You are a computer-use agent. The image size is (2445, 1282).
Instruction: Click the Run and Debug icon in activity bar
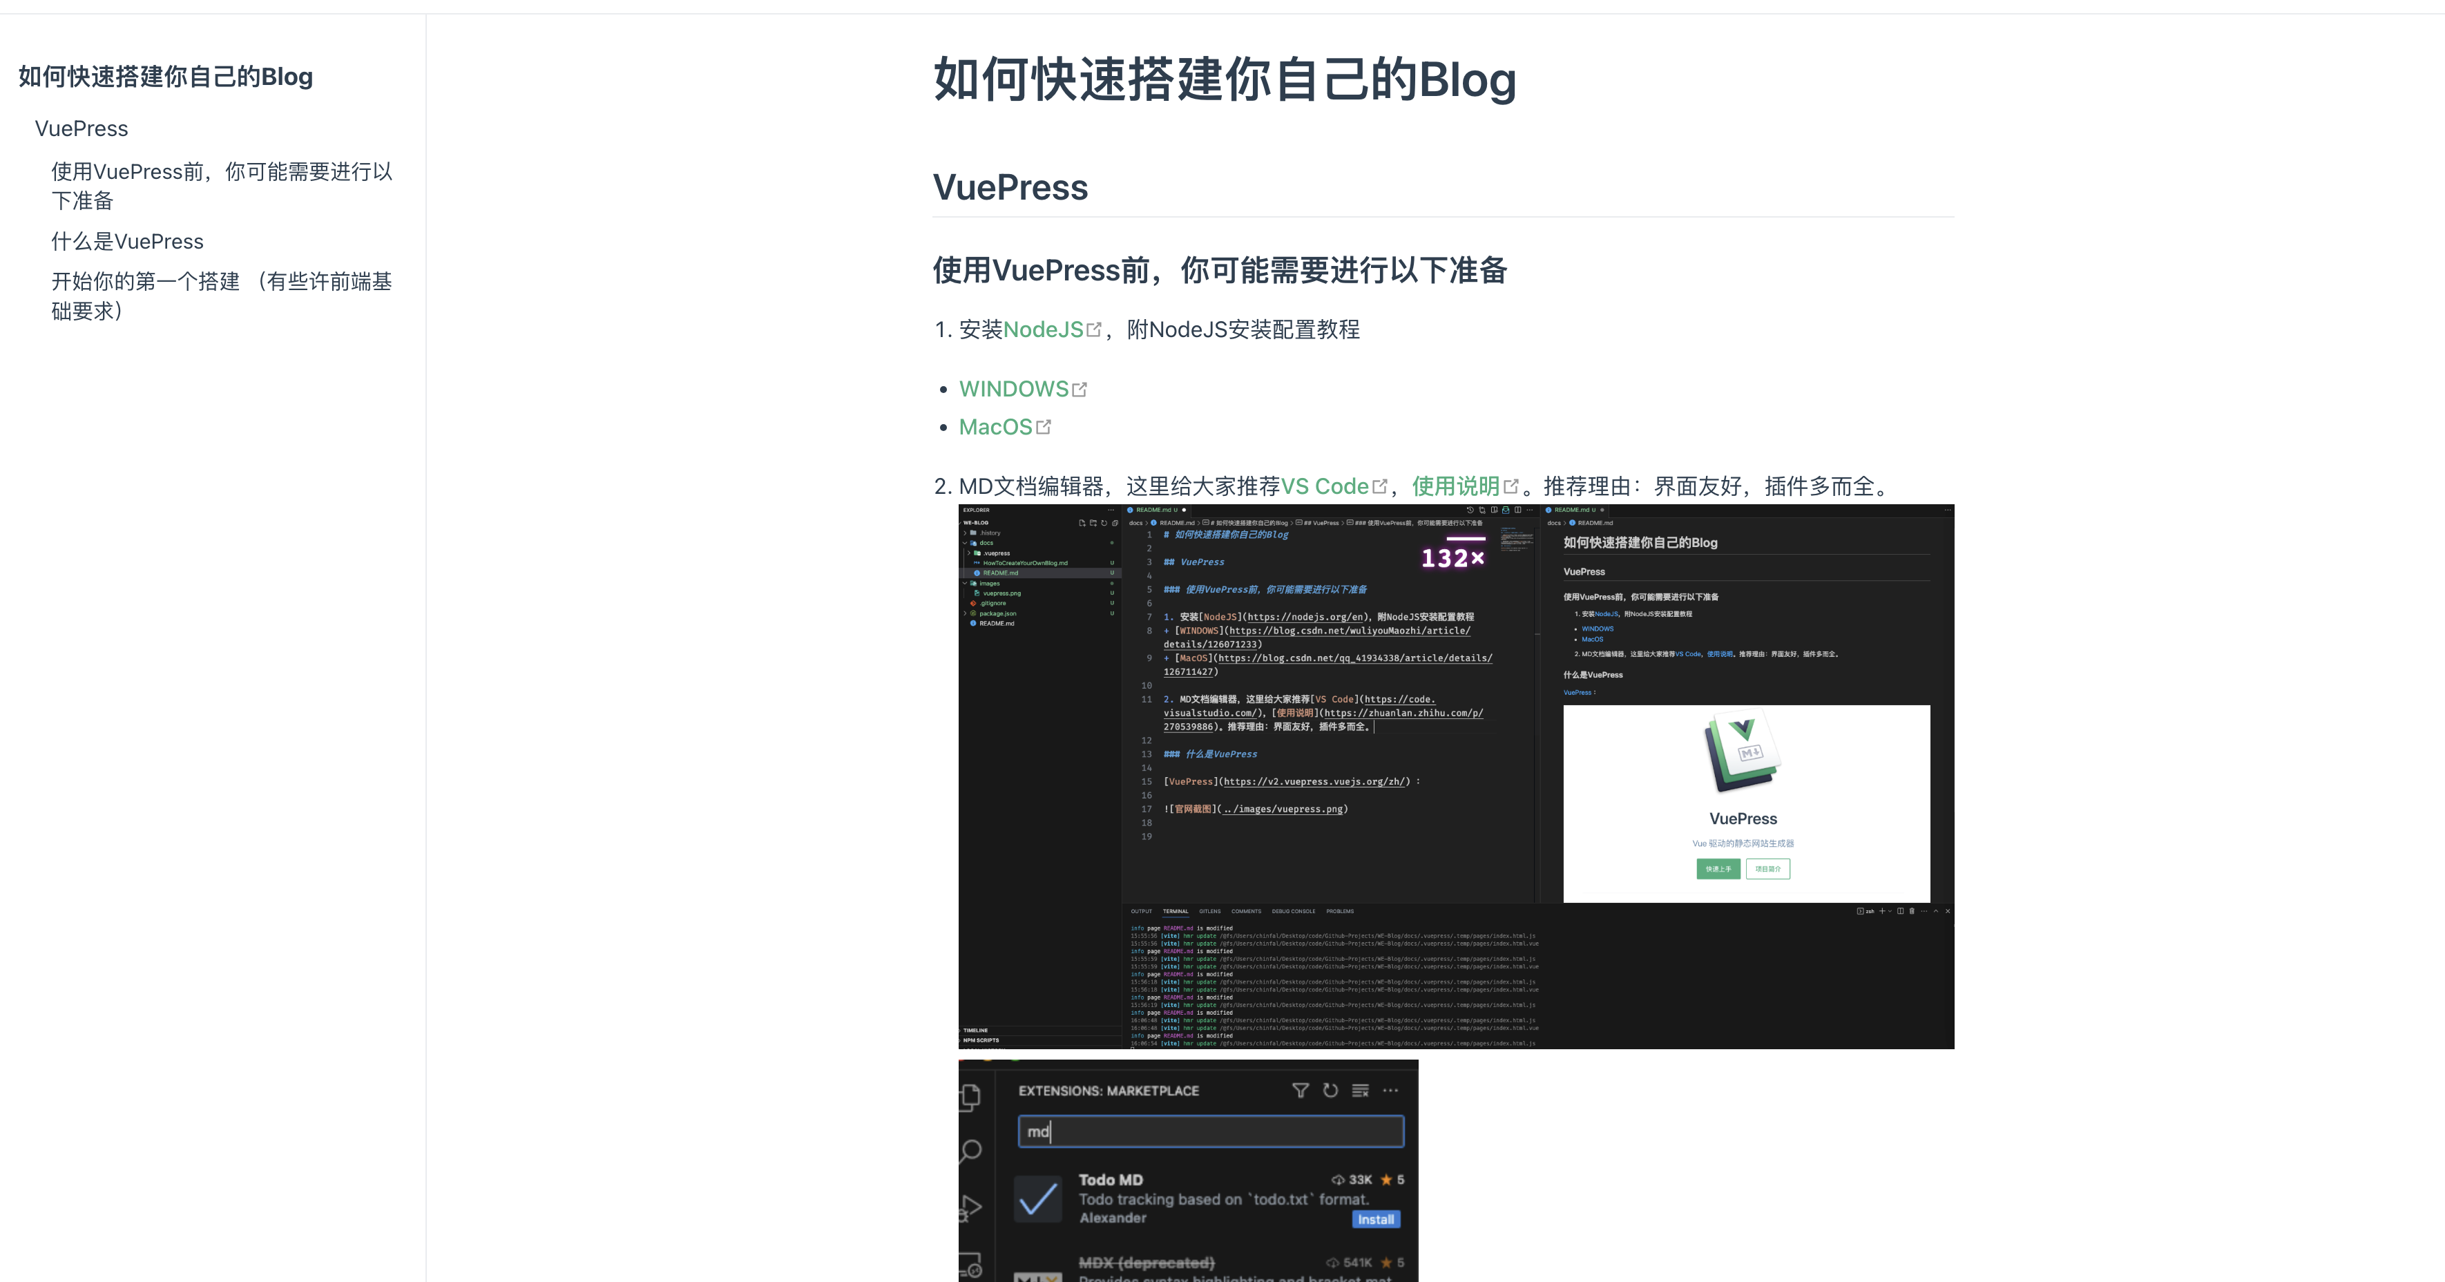970,1208
